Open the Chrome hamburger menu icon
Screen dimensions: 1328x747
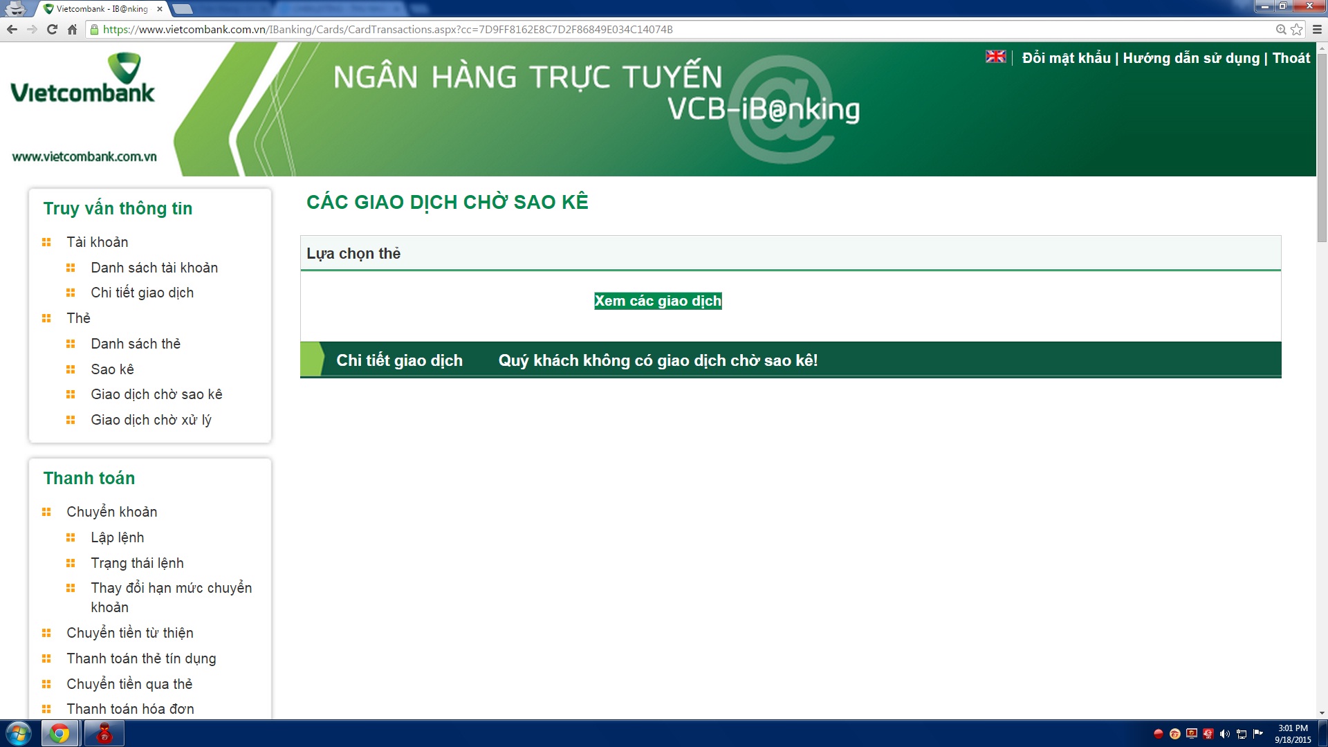(1317, 29)
